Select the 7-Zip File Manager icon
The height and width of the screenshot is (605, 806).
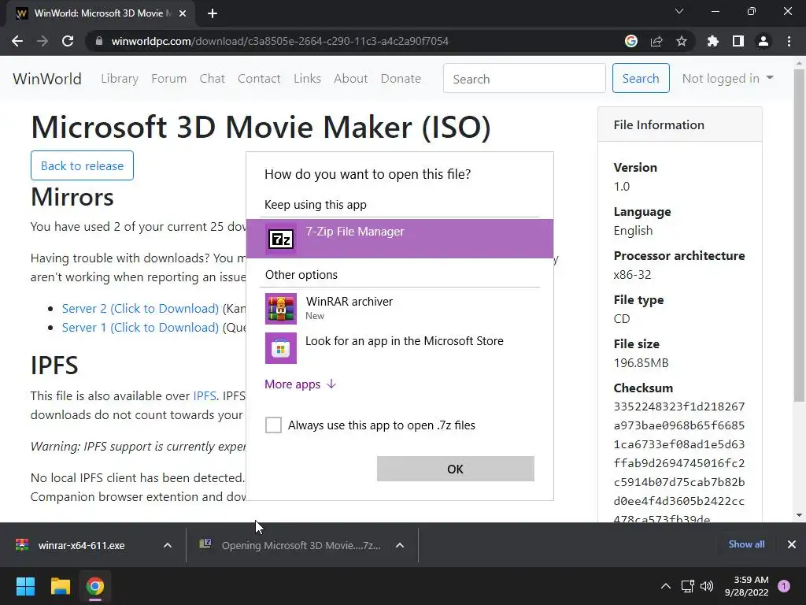click(281, 239)
